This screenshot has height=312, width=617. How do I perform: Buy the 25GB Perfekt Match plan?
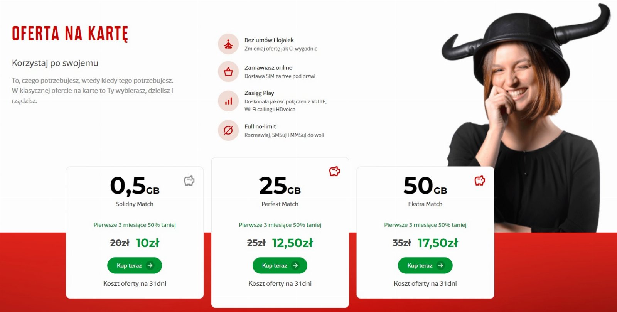(280, 265)
